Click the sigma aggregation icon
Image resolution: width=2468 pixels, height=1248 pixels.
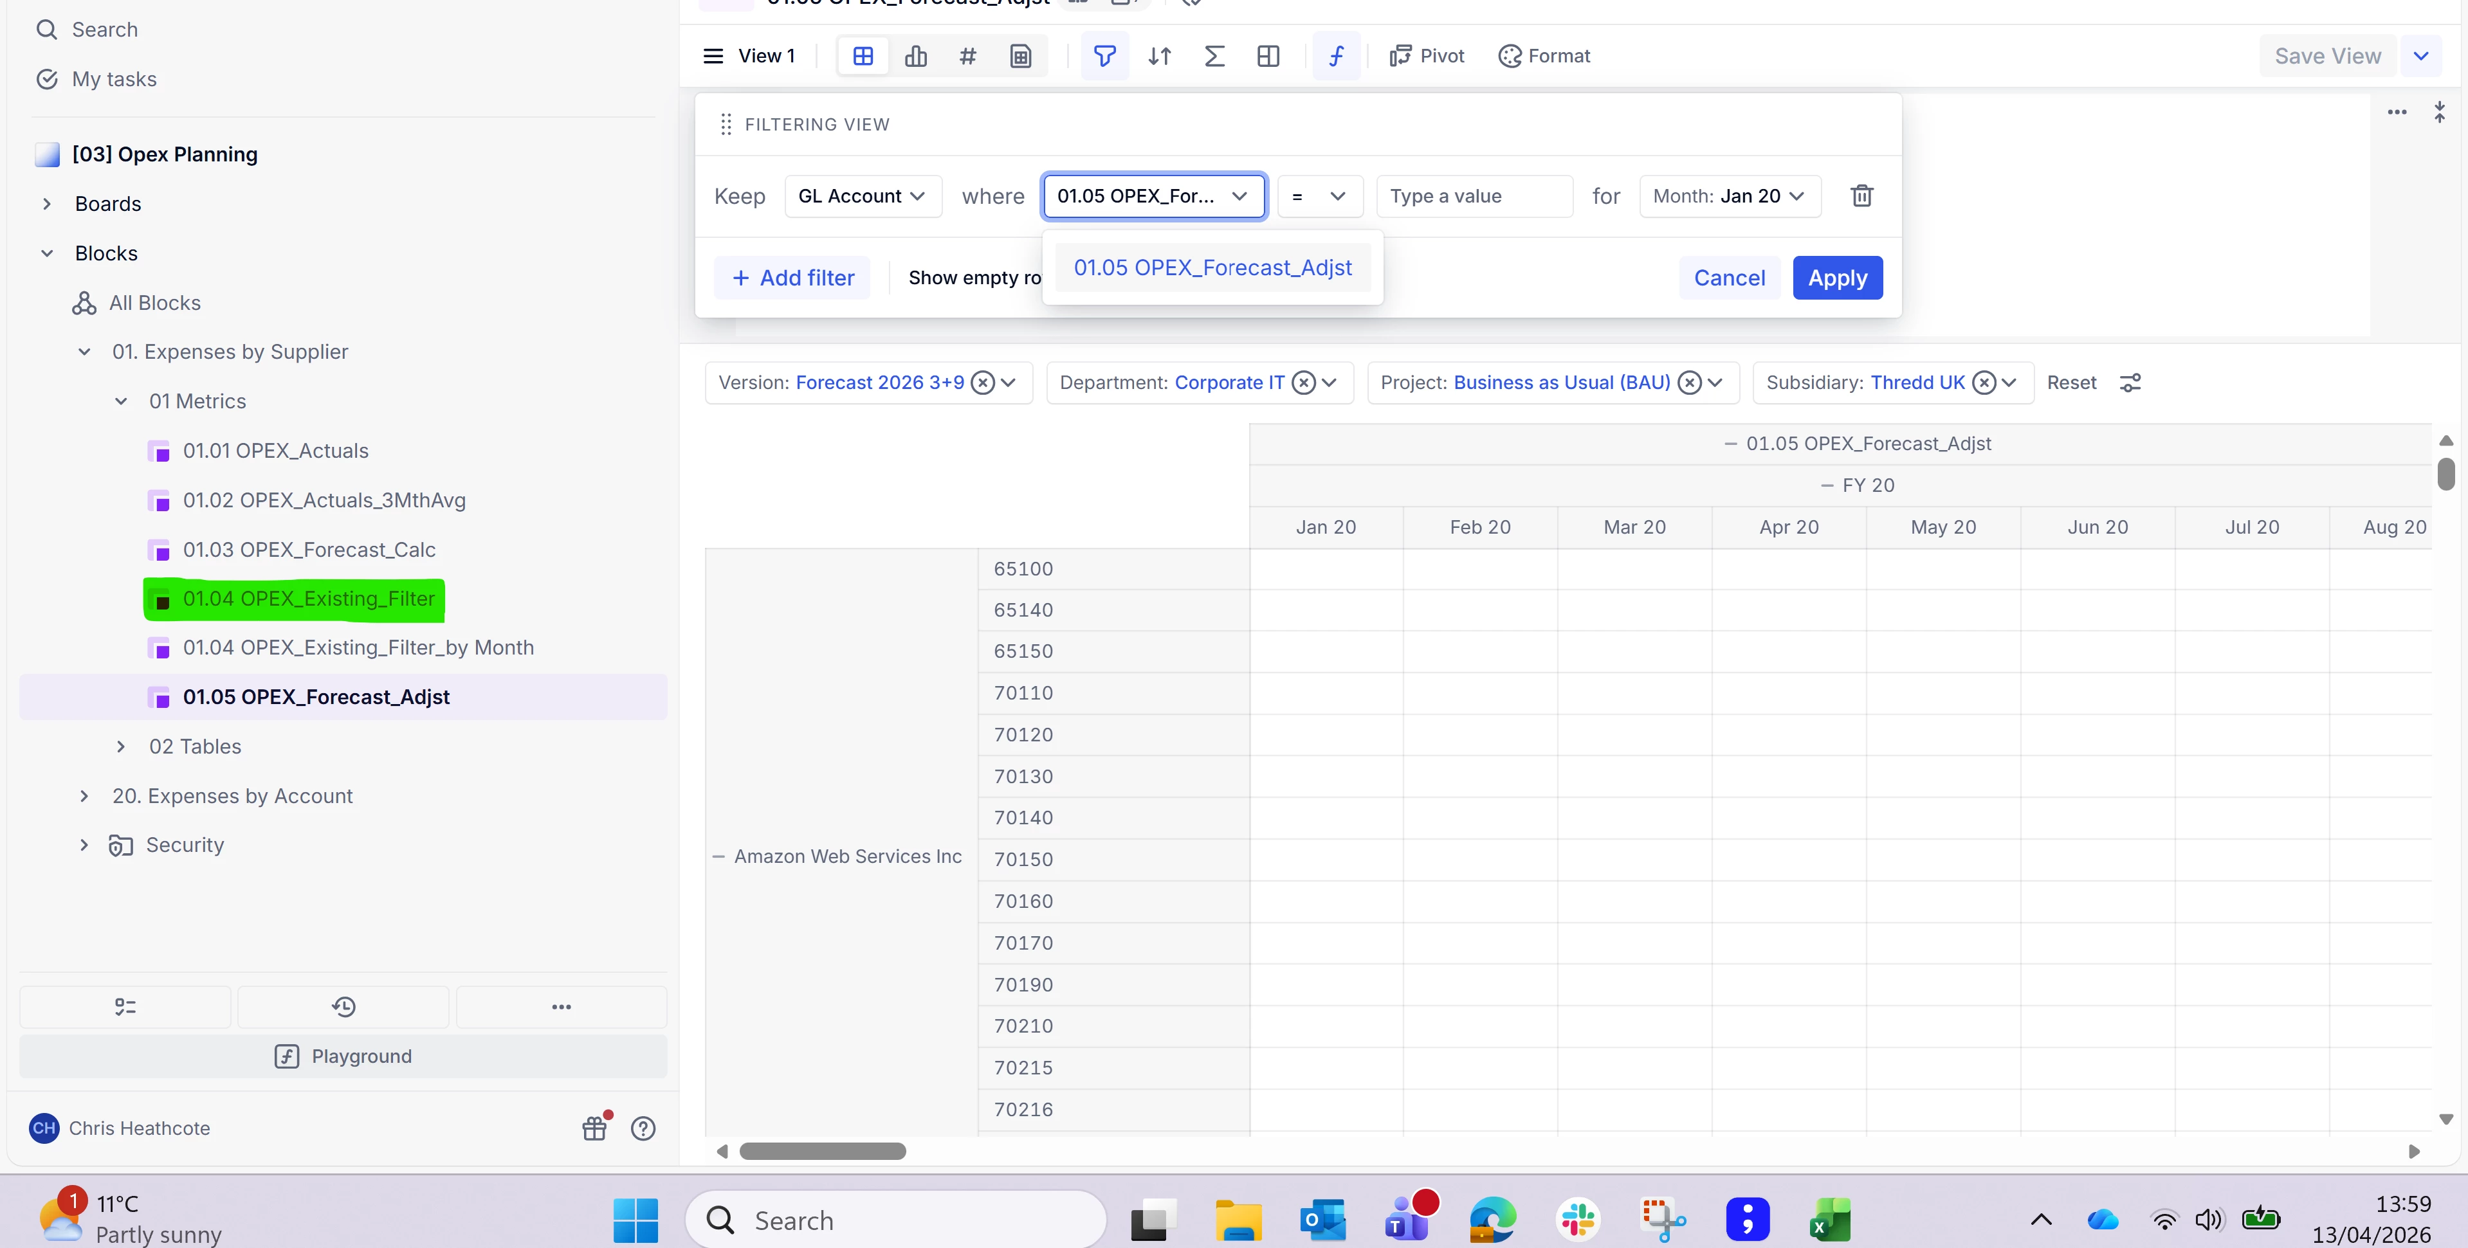tap(1214, 57)
